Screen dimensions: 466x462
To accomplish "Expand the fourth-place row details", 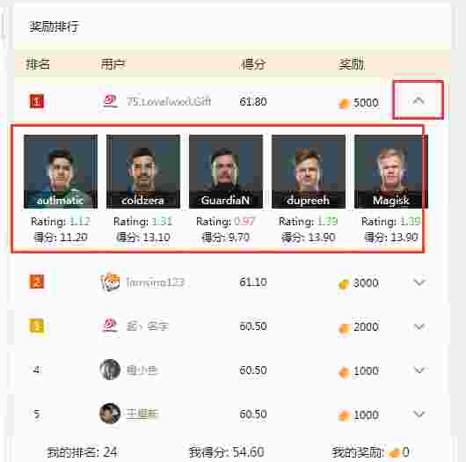I will pos(419,370).
